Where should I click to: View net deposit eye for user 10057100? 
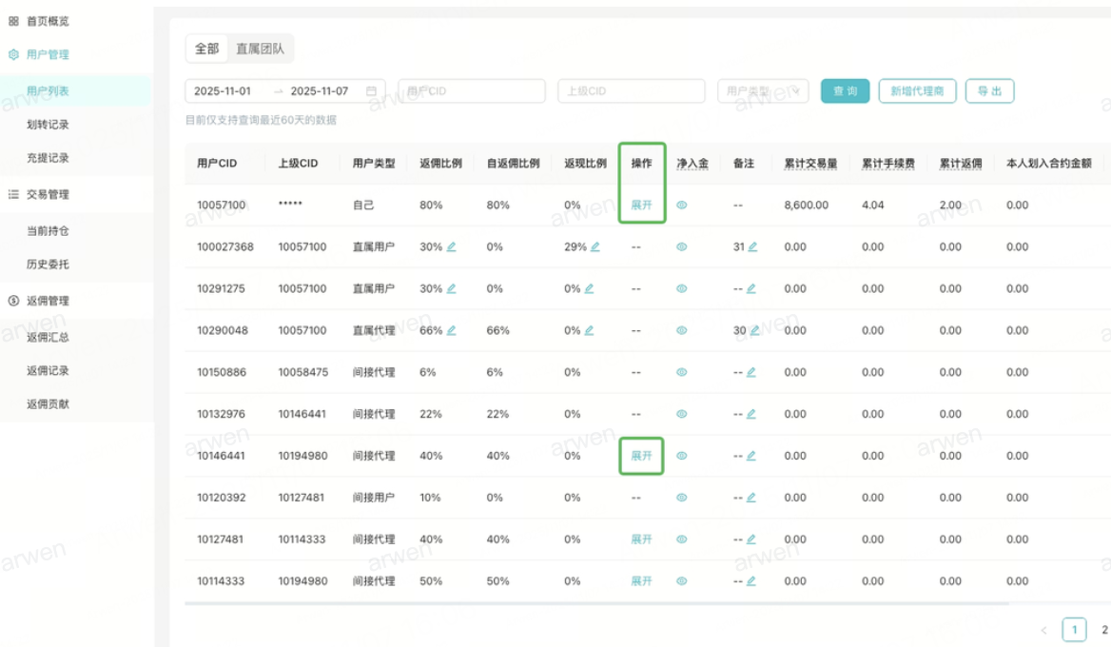pyautogui.click(x=682, y=206)
